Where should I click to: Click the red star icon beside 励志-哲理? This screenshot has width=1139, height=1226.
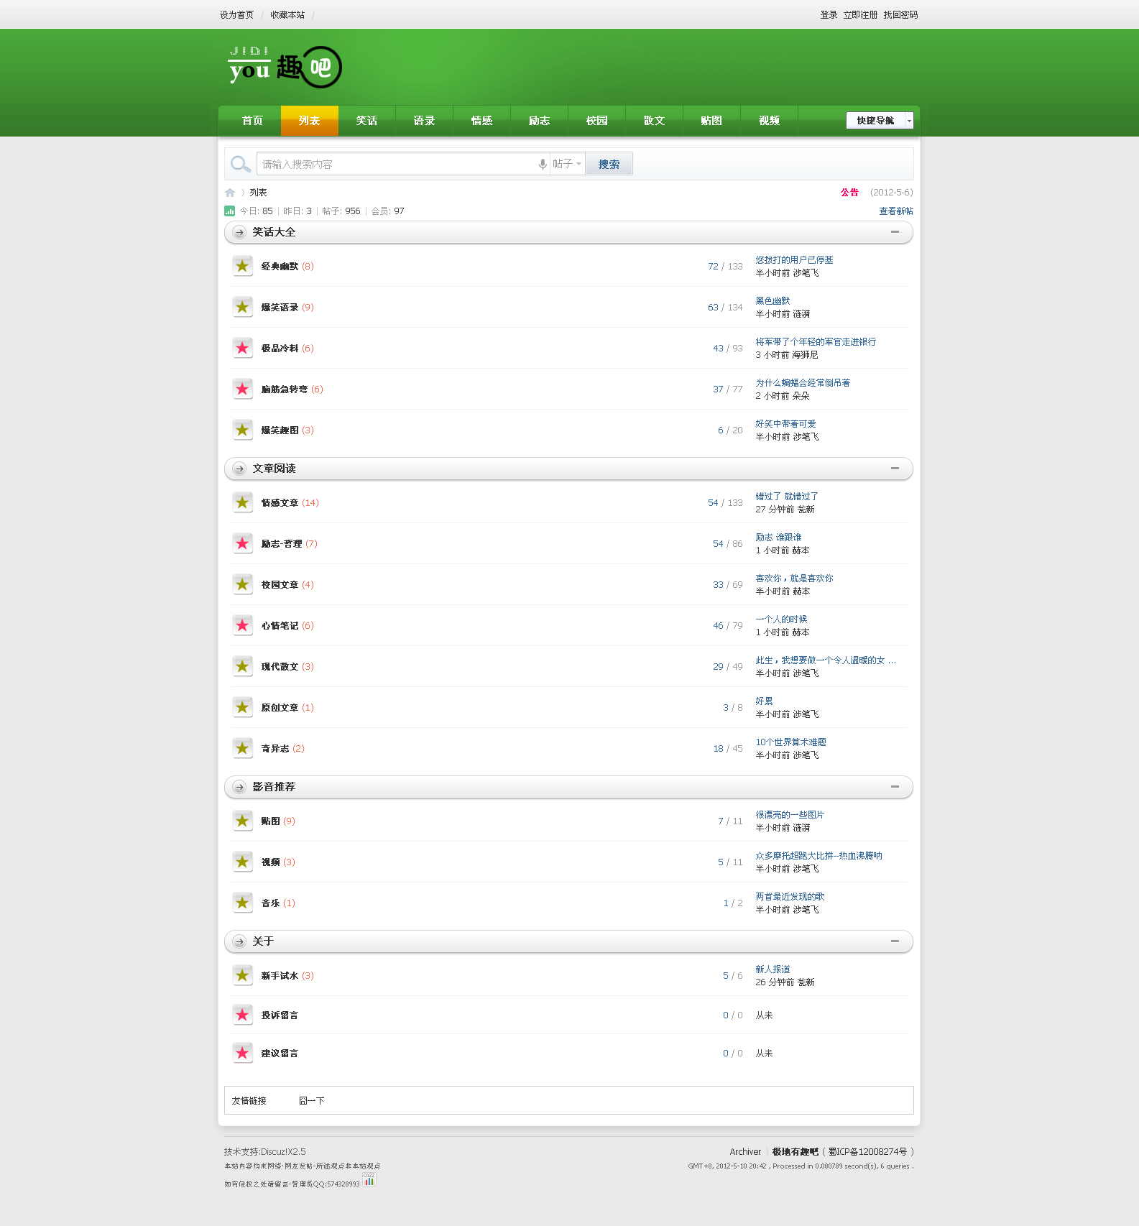(x=242, y=543)
